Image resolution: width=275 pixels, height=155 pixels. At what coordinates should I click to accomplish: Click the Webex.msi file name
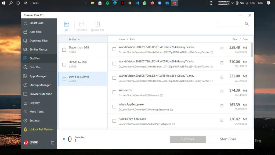pyautogui.click(x=125, y=90)
